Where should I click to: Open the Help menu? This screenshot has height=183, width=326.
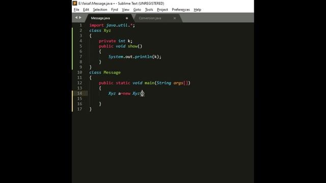[x=197, y=10]
